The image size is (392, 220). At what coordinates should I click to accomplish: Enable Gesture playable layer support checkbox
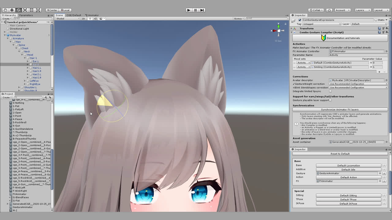(330, 100)
